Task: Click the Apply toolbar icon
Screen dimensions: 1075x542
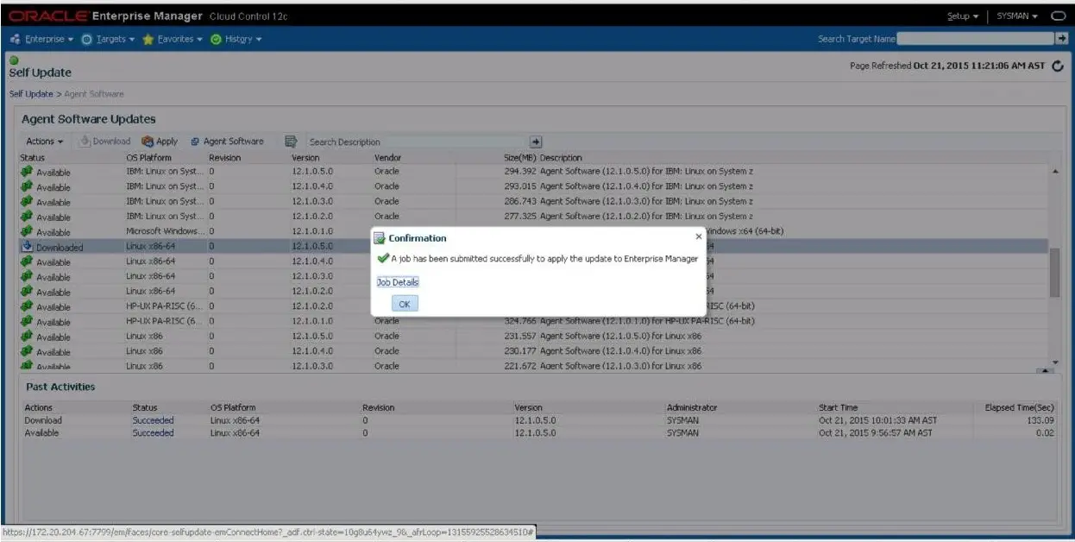Action: click(x=148, y=142)
